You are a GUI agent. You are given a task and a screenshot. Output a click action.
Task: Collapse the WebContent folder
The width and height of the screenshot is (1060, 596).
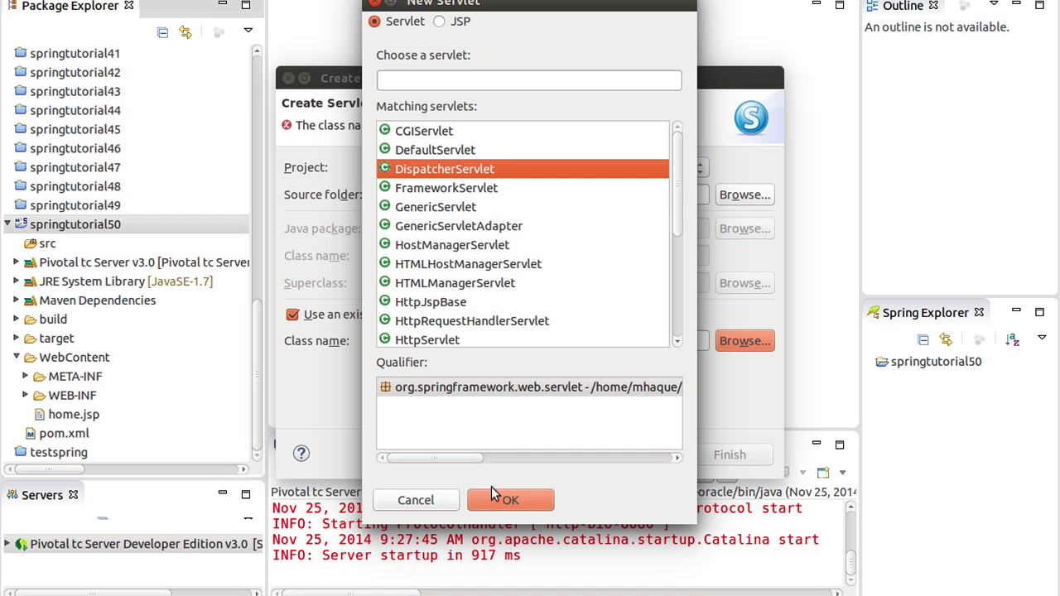pyautogui.click(x=16, y=358)
